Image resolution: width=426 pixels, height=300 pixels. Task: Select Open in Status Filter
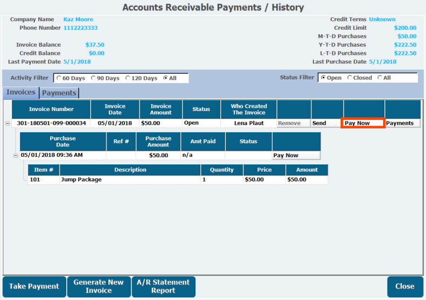tap(323, 77)
